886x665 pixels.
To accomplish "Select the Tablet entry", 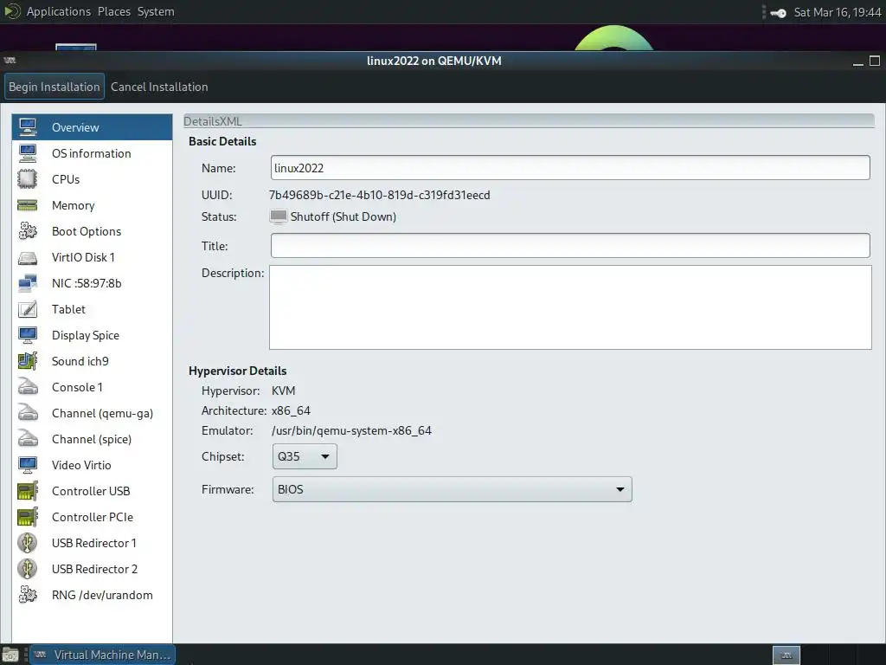I will click(92, 309).
